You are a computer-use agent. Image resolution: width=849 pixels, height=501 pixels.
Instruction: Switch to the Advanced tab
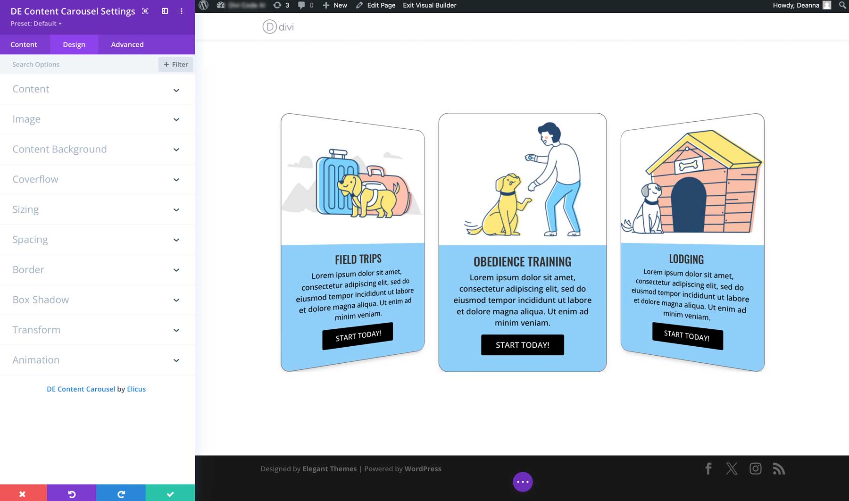[127, 44]
